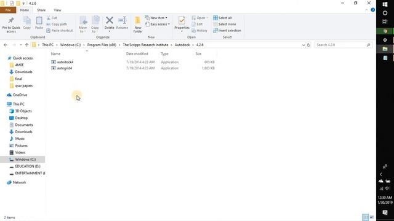Switch to Large icons view
394x221 pixels.
coord(372,217)
